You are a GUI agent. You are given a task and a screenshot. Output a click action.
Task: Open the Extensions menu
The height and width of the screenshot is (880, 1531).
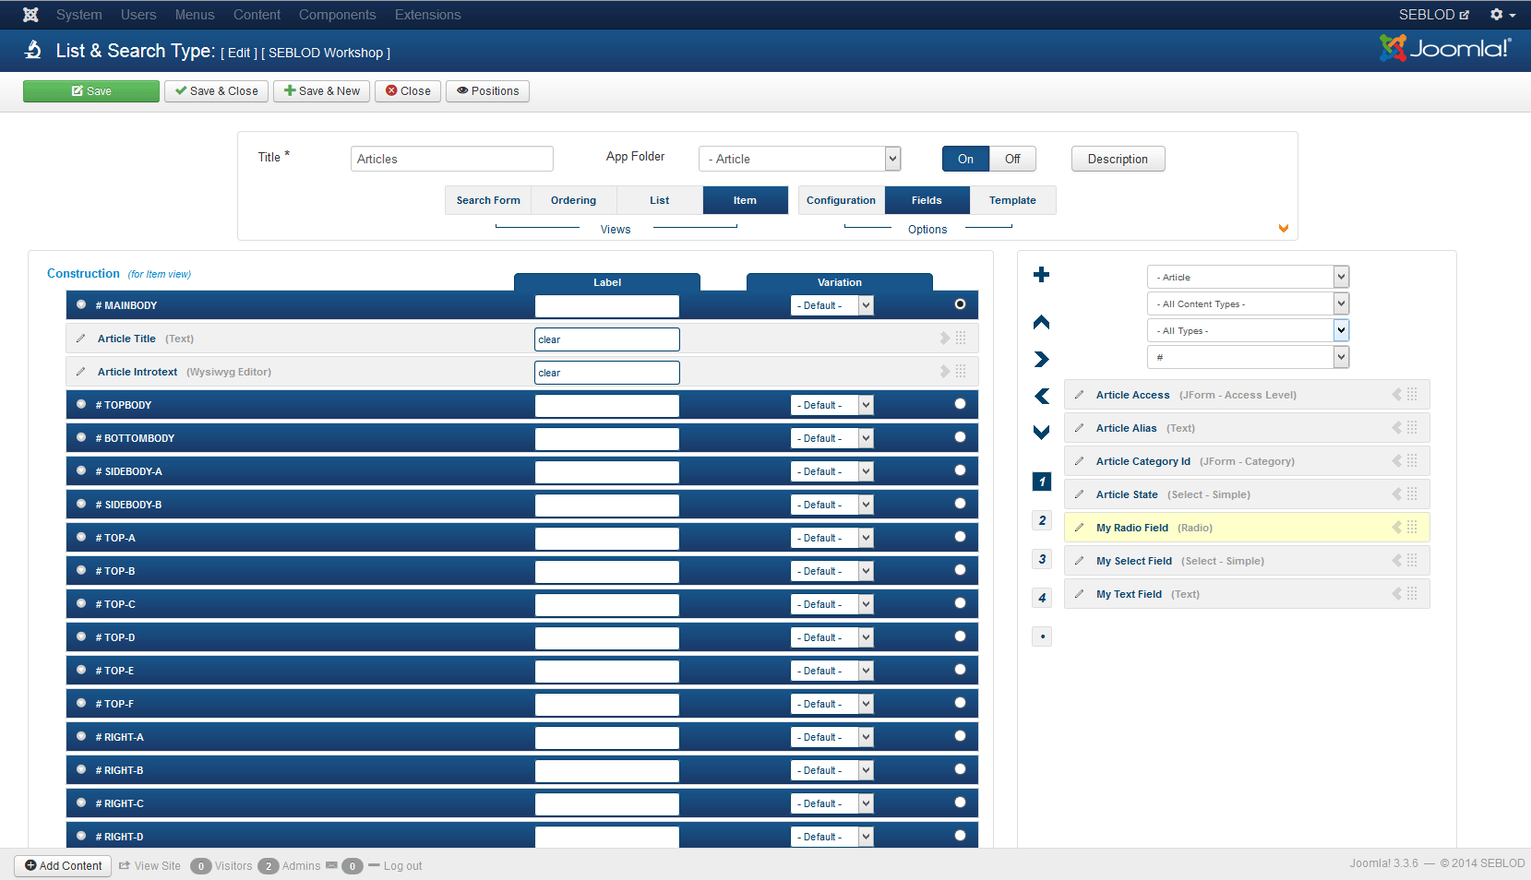coord(427,15)
